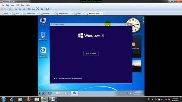Revert the VM to its snapshot
182x102 pixels.
click(x=20, y=9)
